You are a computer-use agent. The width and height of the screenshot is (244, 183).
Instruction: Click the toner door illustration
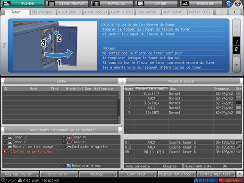coord(55,46)
